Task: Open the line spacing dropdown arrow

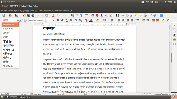Action: pyautogui.click(x=140, y=20)
